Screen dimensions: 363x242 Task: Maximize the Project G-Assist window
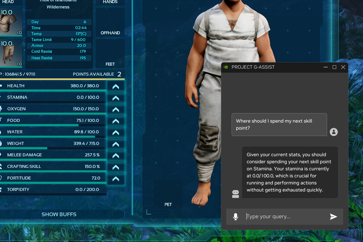pos(334,67)
